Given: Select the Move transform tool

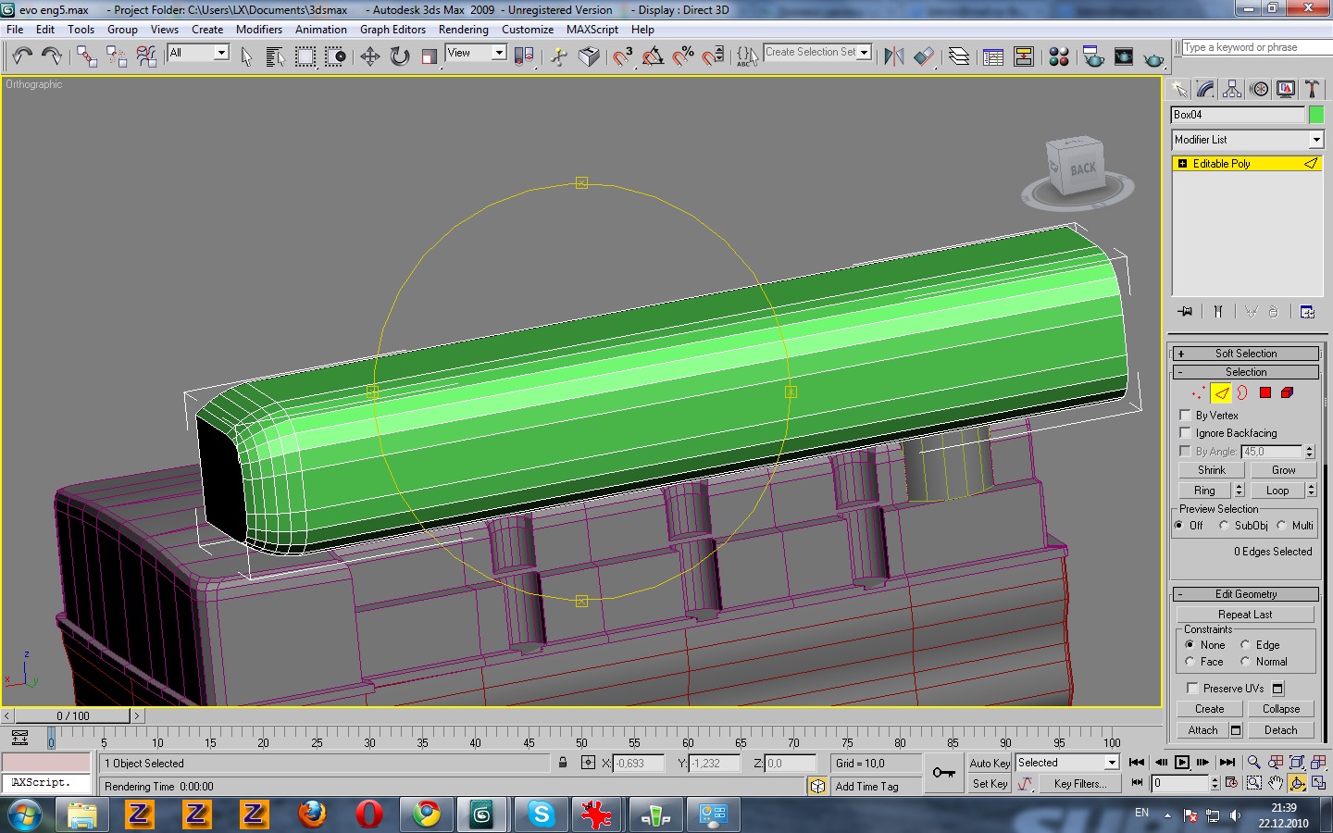Looking at the screenshot, I should click(369, 57).
